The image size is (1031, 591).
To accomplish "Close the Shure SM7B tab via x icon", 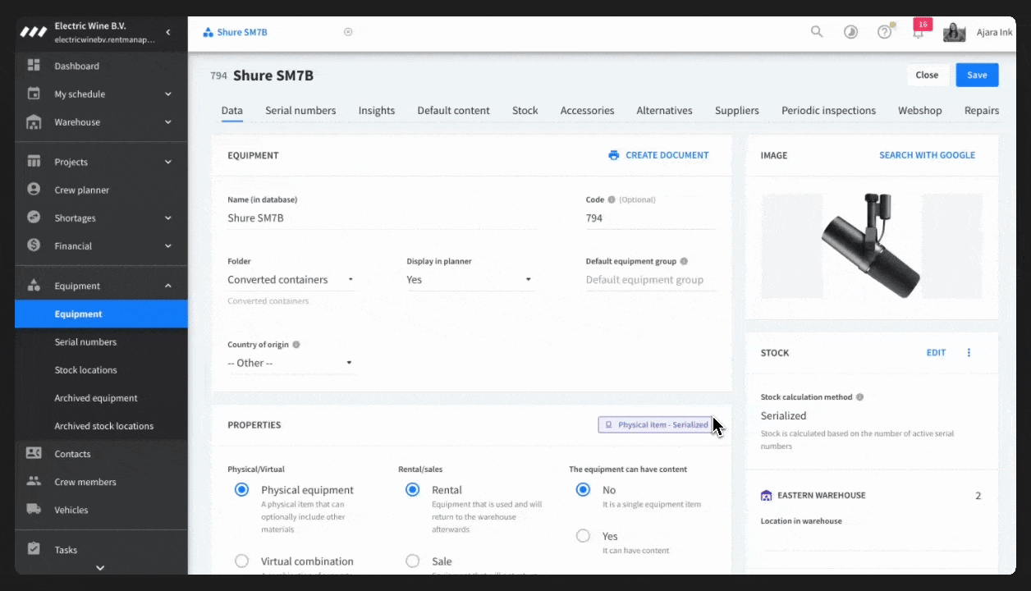I will [348, 32].
